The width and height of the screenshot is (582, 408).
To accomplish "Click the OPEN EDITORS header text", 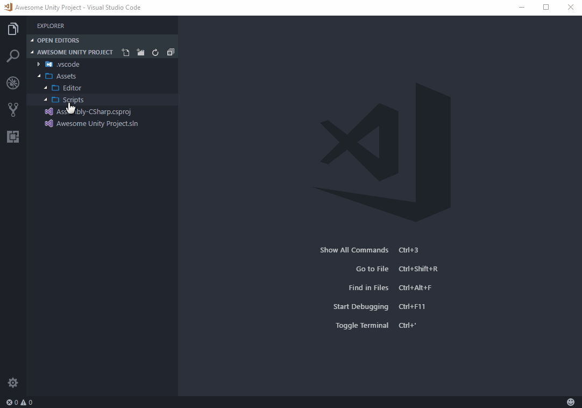I will point(58,40).
